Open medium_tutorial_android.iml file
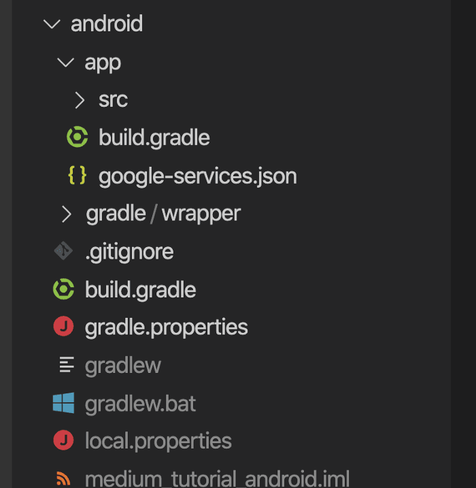Image resolution: width=476 pixels, height=488 pixels. click(217, 479)
